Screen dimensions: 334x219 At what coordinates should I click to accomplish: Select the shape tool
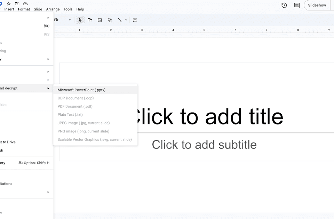[110, 20]
